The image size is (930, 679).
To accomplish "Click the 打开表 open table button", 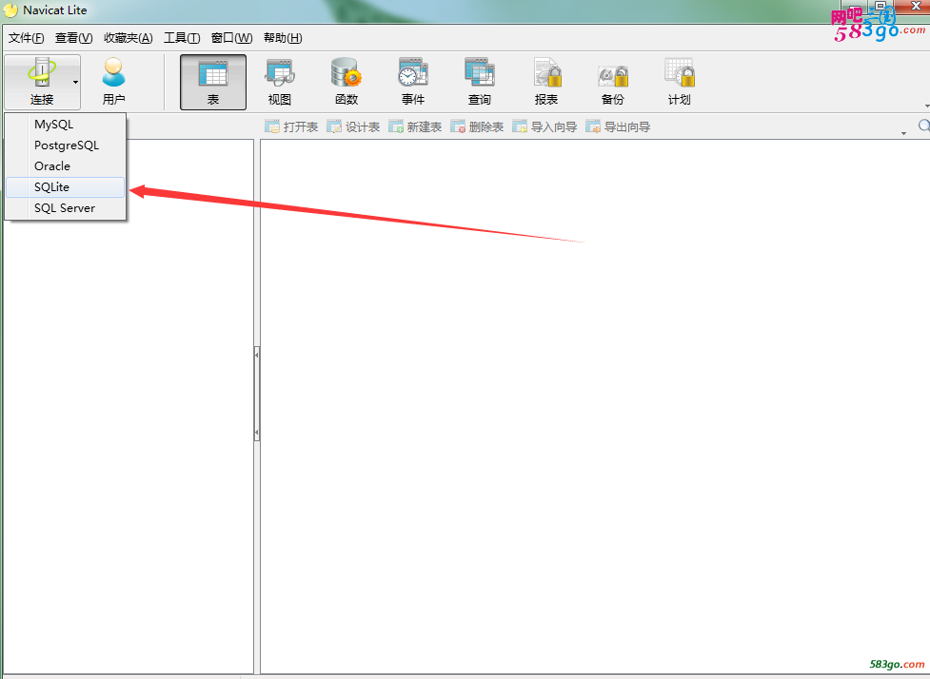I will tap(291, 126).
